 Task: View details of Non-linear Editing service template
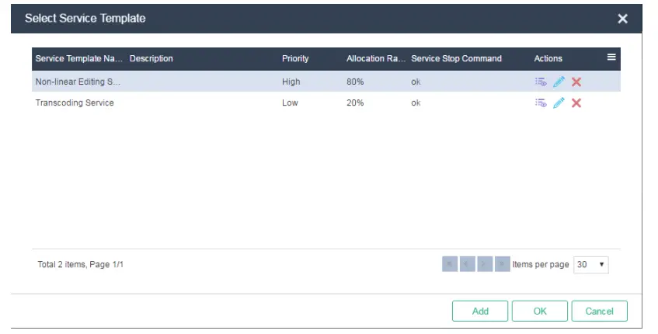(541, 82)
